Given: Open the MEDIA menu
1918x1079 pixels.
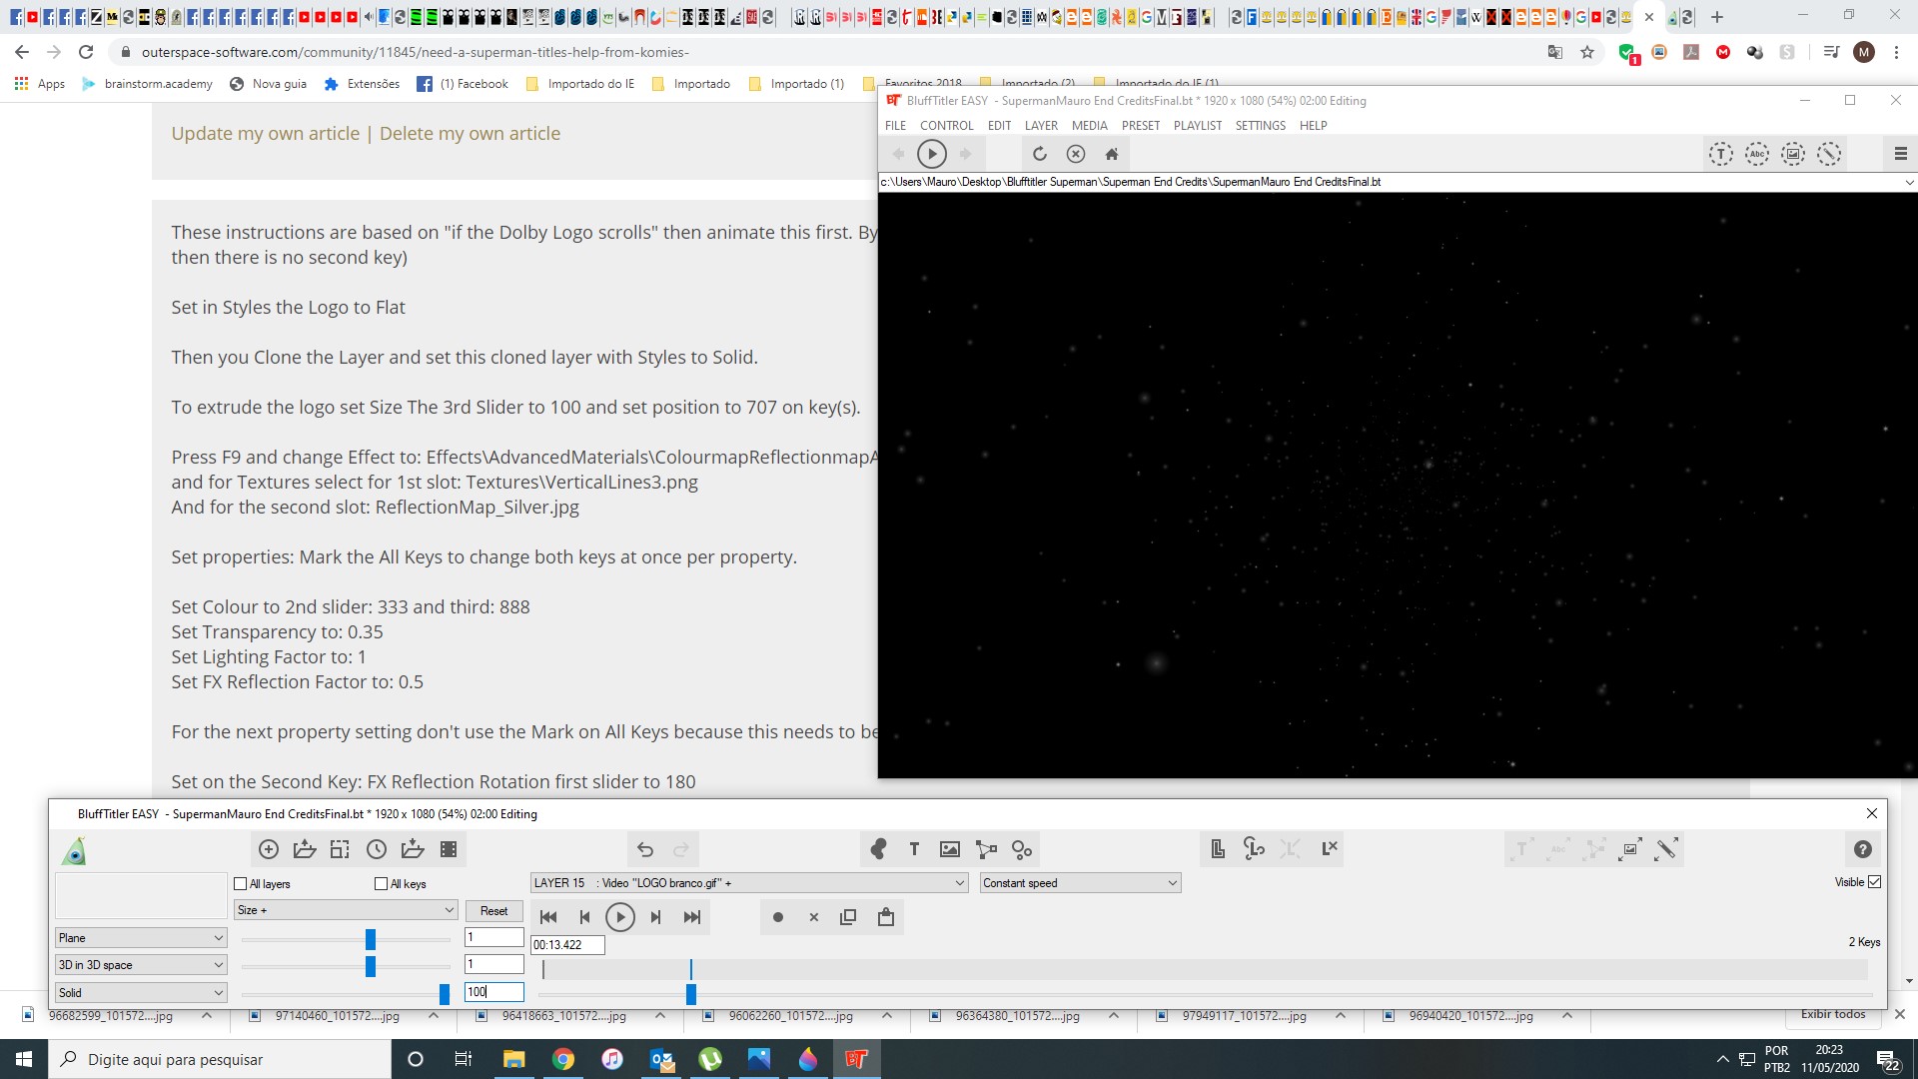Looking at the screenshot, I should pos(1089,126).
